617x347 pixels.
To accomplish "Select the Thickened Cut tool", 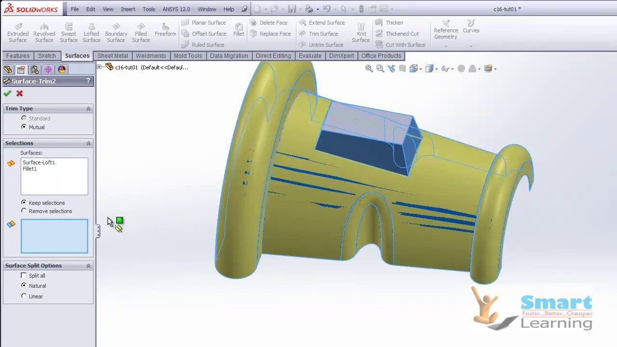I will (397, 34).
